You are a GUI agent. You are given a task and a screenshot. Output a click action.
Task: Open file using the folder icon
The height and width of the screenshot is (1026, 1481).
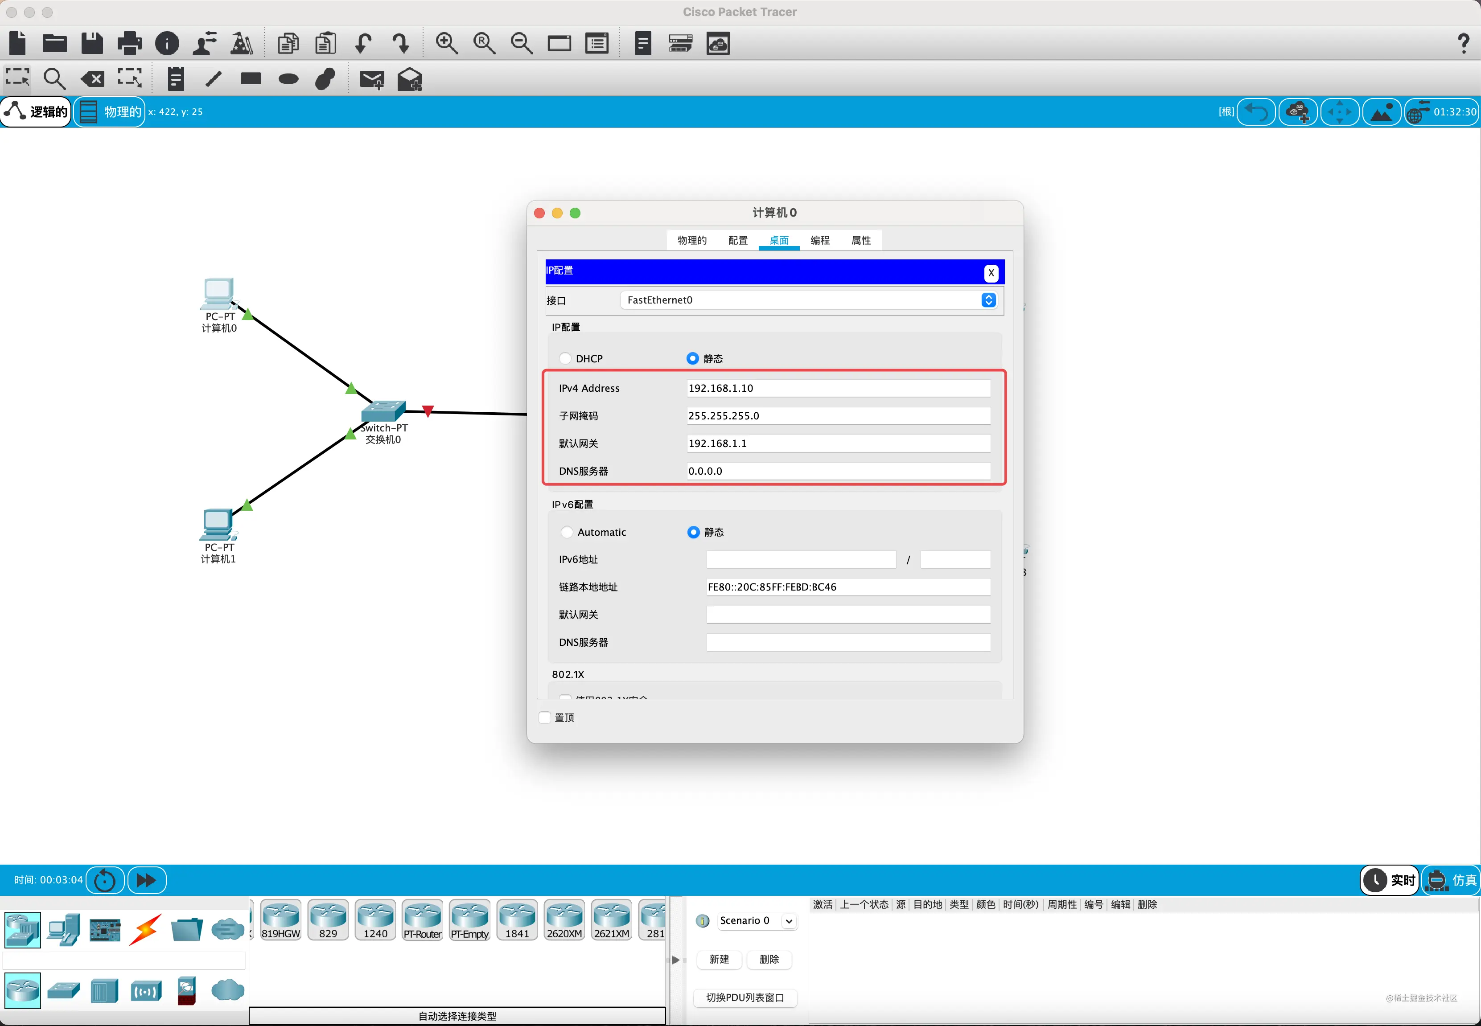pyautogui.click(x=55, y=43)
